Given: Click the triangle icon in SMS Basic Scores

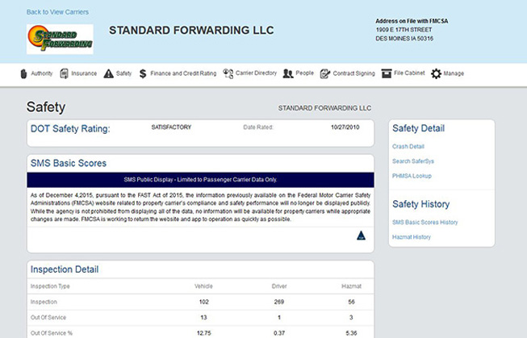Looking at the screenshot, I should 361,236.
